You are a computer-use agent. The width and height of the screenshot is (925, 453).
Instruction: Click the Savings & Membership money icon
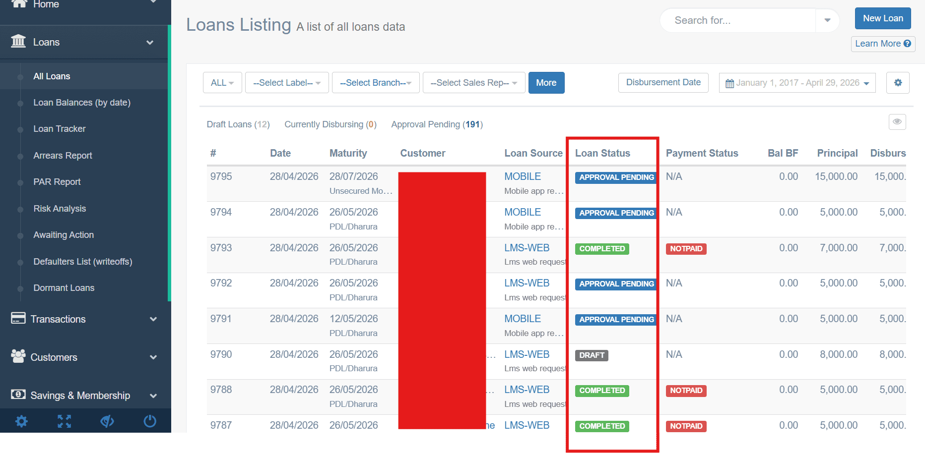[18, 395]
